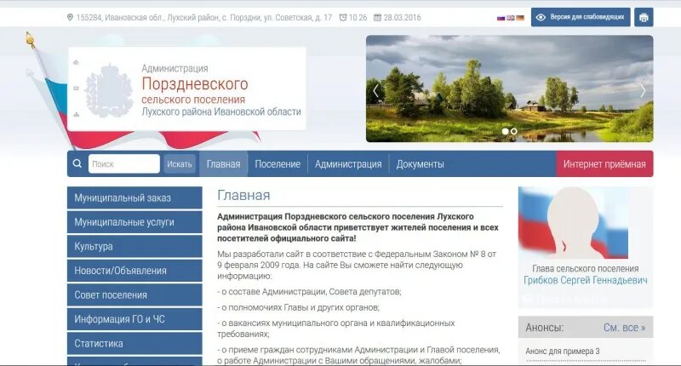
Task: Click the time text 10 26
Action: [358, 17]
